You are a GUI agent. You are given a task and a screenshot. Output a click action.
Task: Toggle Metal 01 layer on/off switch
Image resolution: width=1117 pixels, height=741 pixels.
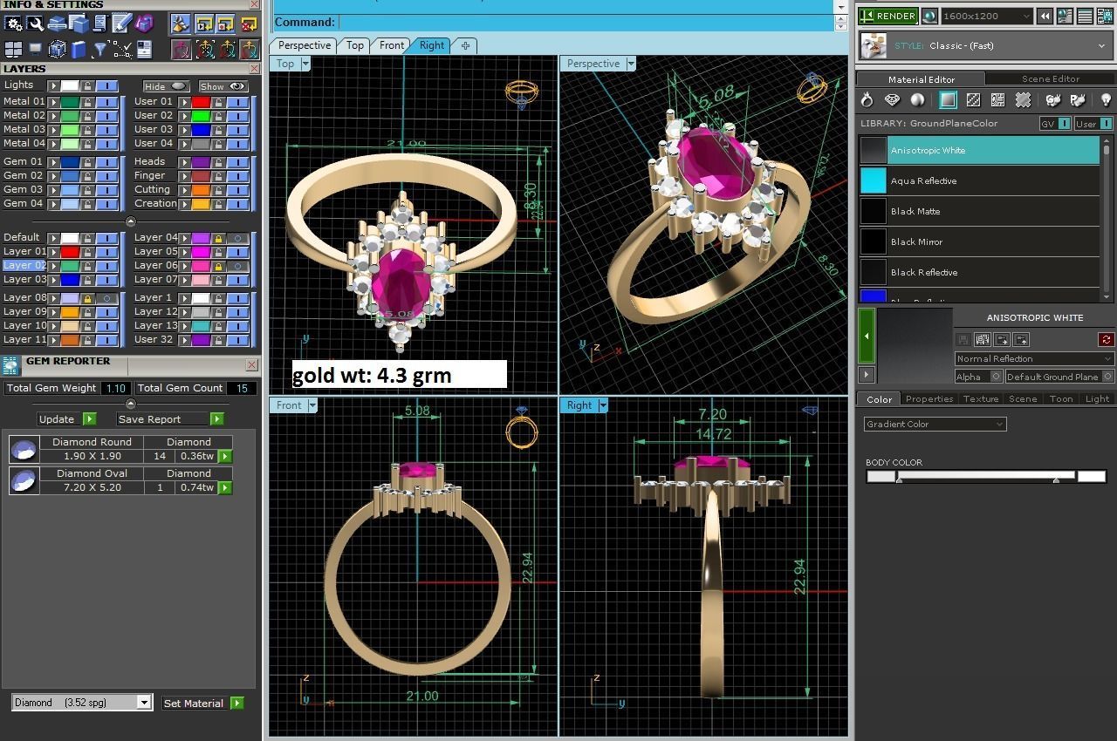[x=106, y=102]
